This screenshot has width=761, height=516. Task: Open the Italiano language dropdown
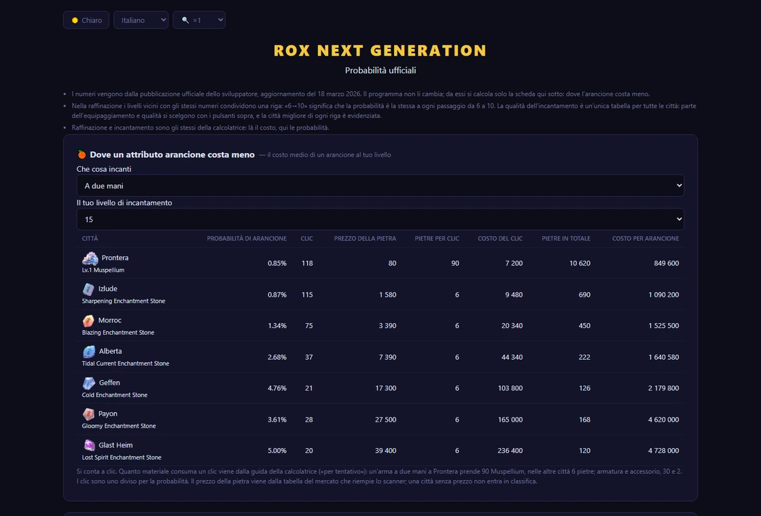coord(141,20)
